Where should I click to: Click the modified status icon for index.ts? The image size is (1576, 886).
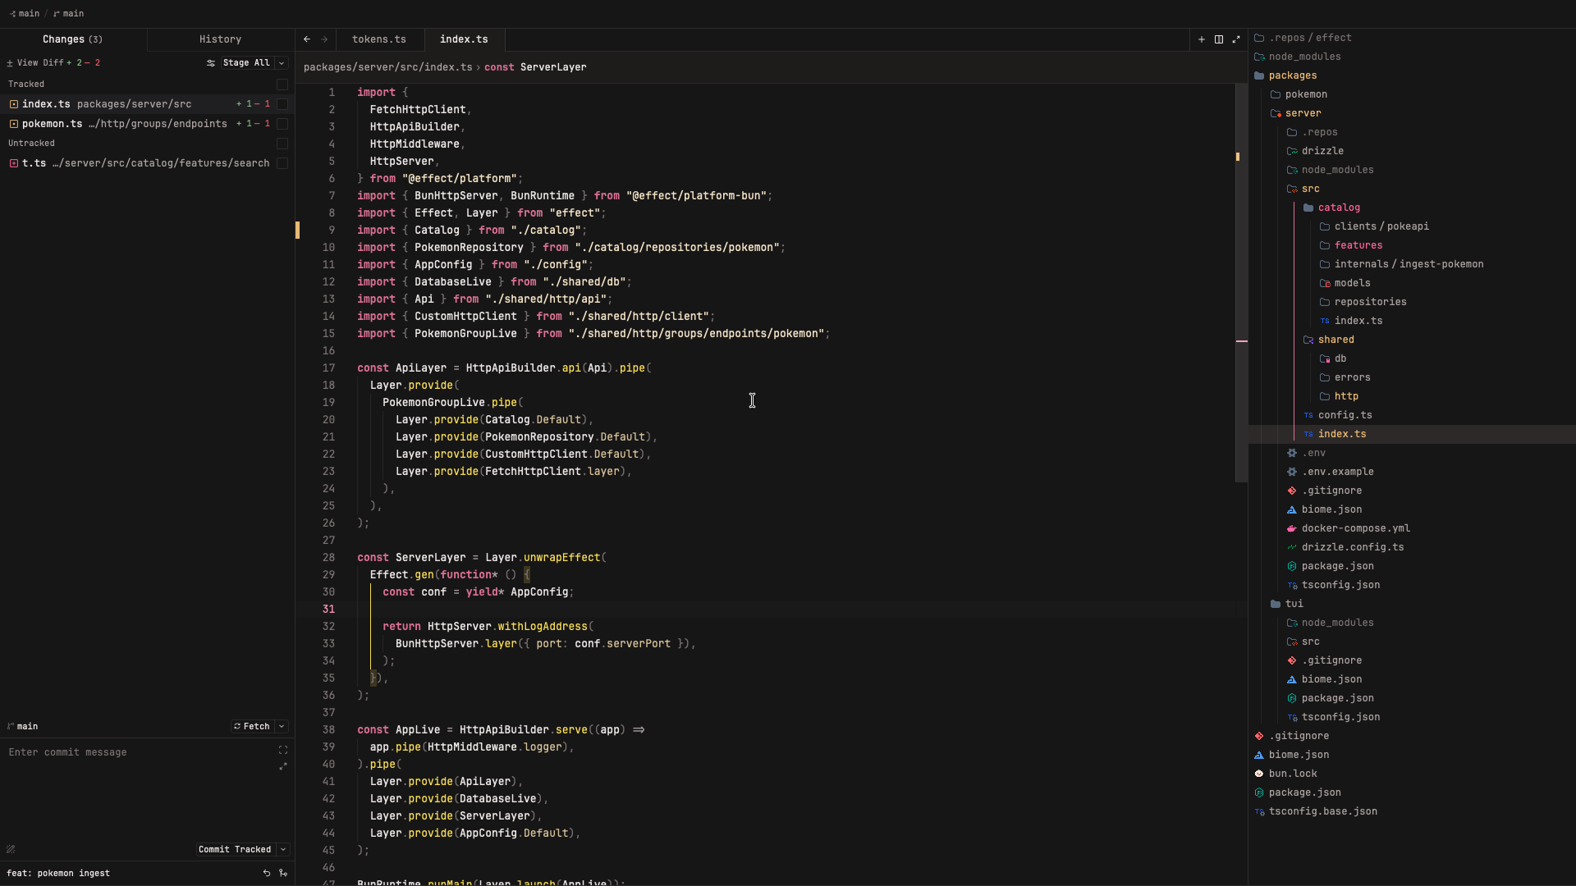(x=14, y=104)
